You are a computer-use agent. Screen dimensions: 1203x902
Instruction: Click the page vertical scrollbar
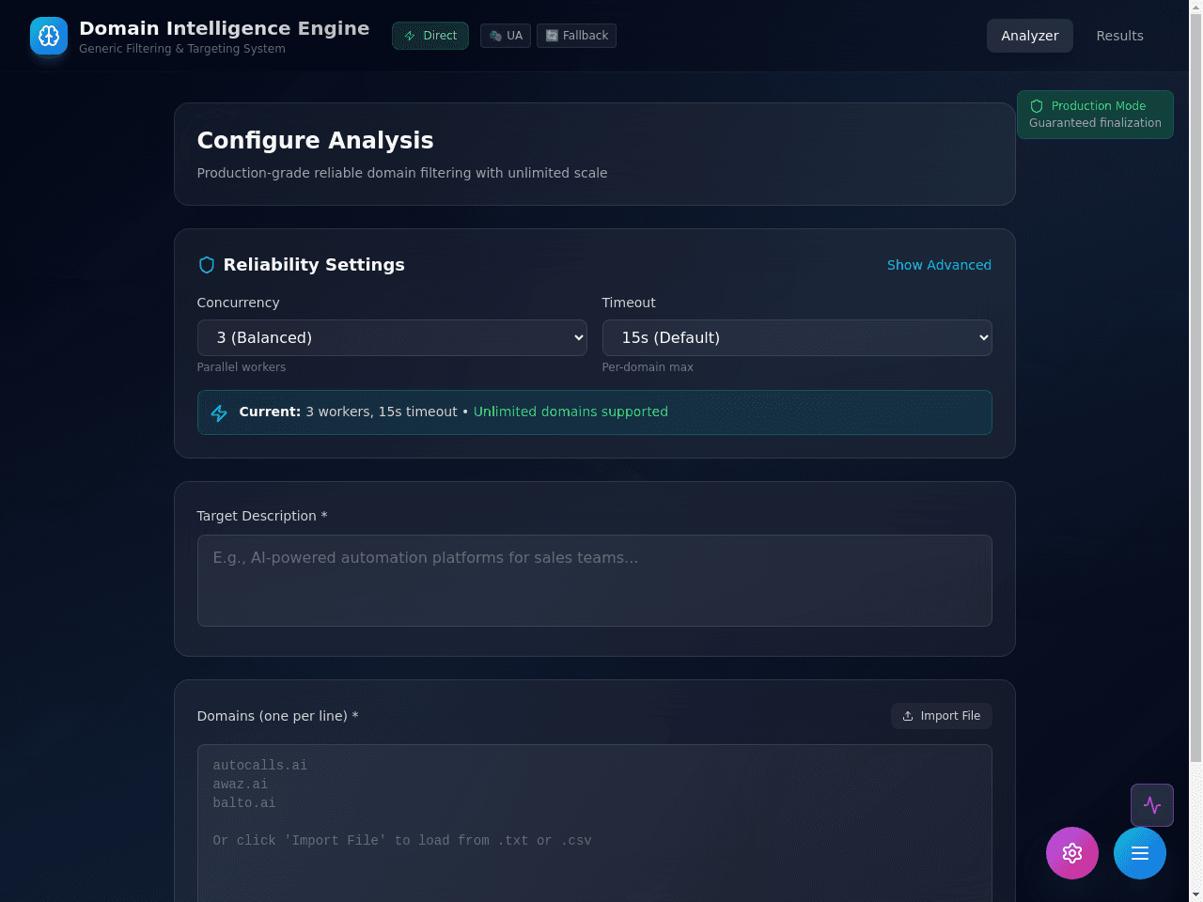coord(1195,385)
